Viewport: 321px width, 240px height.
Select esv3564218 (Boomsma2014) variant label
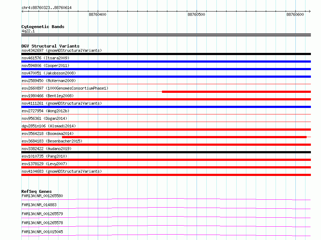48,133
